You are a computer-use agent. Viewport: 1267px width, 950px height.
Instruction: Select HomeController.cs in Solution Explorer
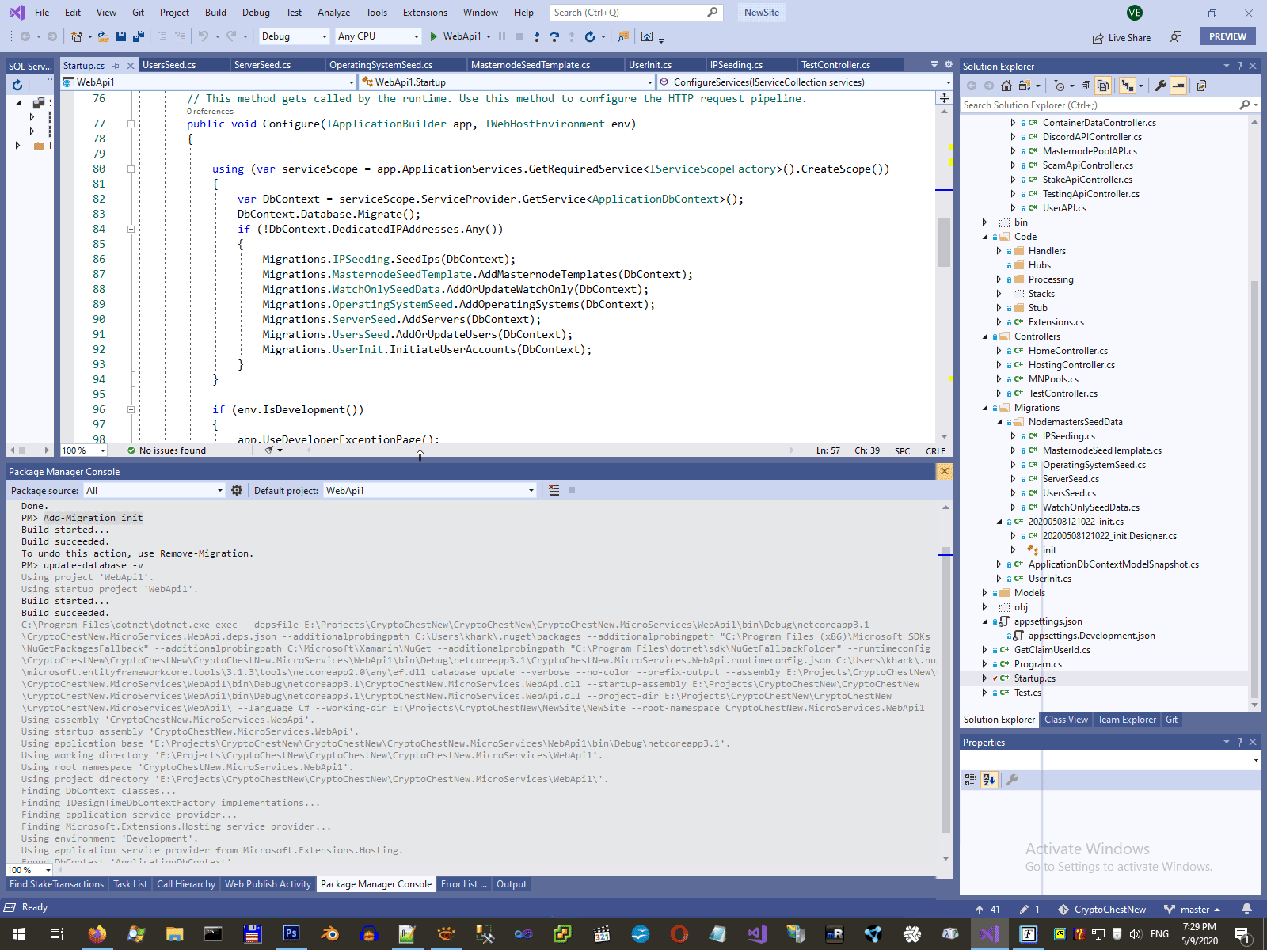click(1067, 351)
